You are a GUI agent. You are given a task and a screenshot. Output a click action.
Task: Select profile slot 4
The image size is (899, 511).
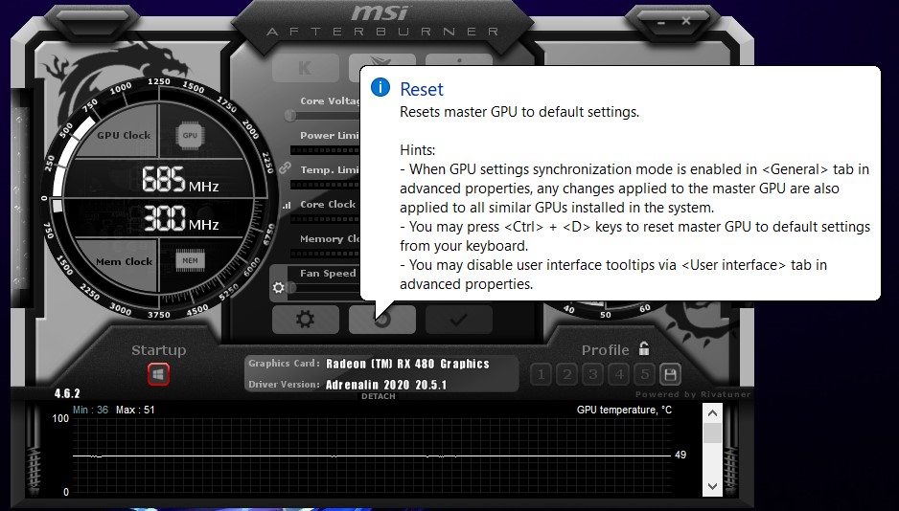tap(619, 374)
